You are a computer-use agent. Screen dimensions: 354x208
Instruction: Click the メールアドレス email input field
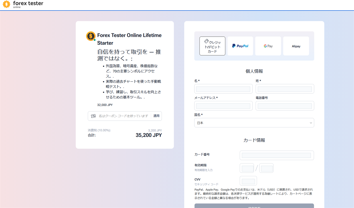point(223,106)
